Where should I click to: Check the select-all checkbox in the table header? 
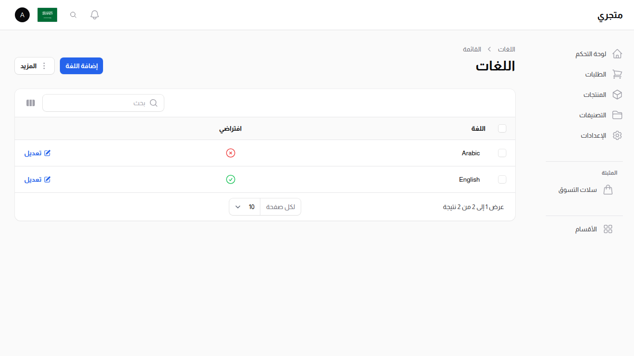502,128
